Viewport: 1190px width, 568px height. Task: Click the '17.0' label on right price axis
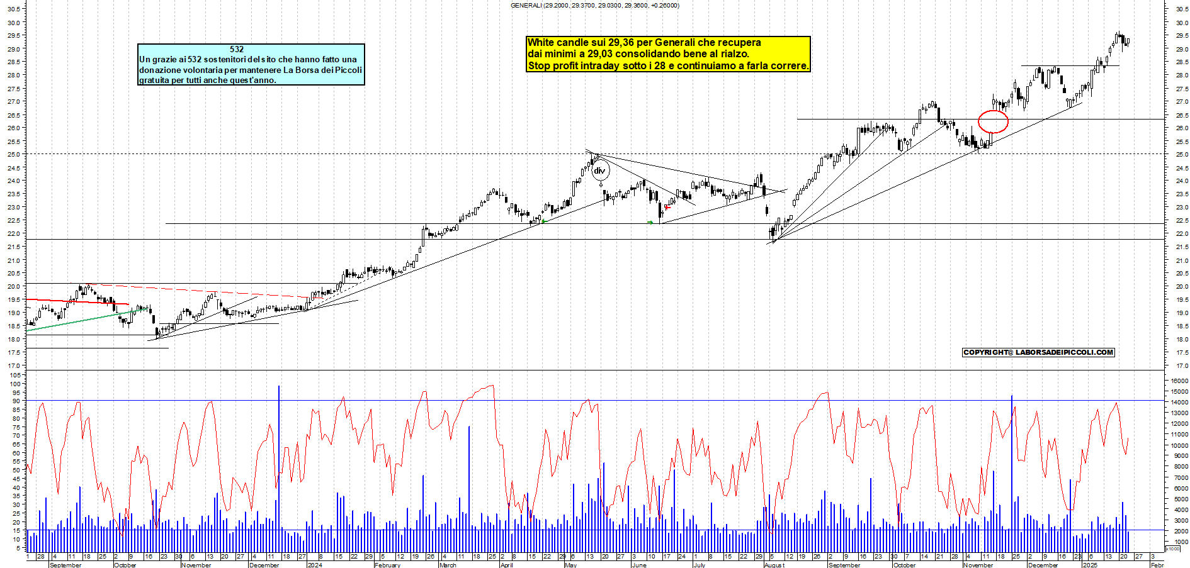point(1181,366)
